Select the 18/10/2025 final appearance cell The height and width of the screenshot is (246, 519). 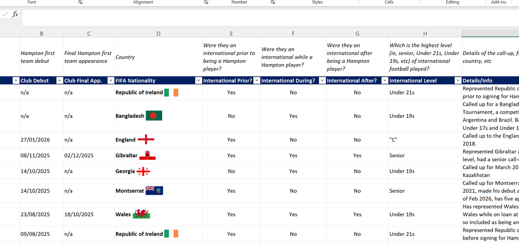[x=89, y=214]
